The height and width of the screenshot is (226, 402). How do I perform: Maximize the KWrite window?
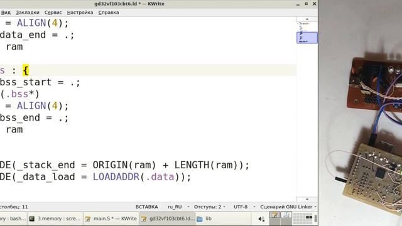tap(306, 4)
